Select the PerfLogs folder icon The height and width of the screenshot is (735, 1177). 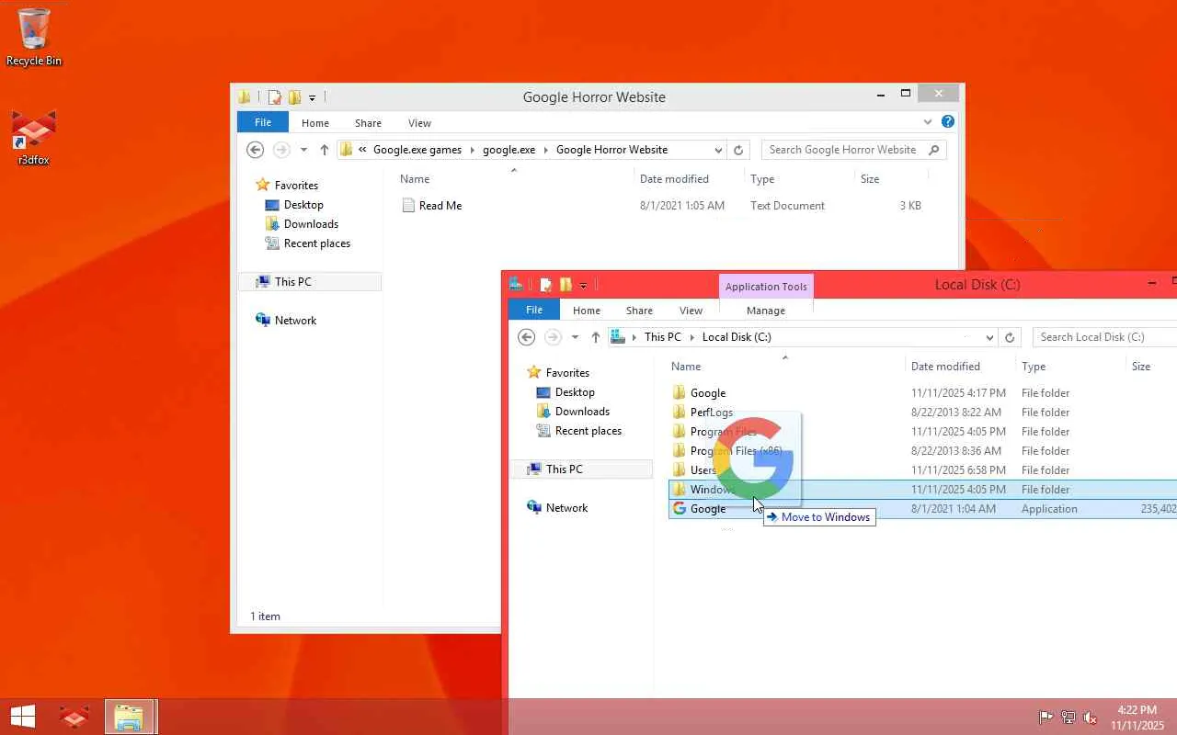[680, 413]
